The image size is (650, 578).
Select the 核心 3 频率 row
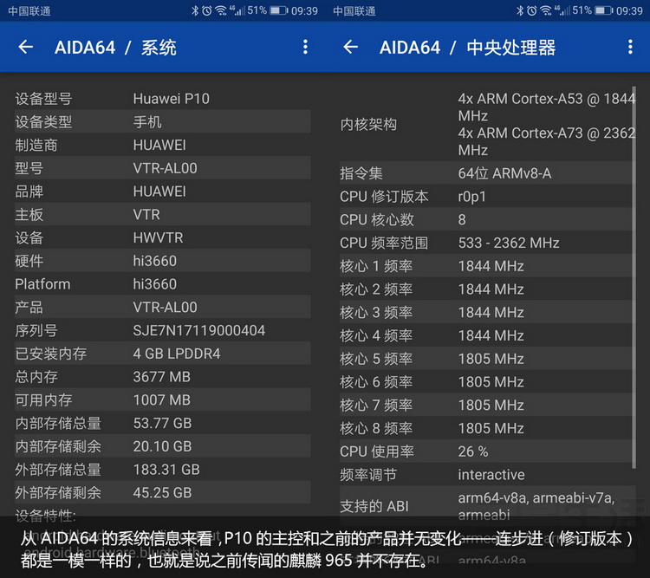coord(487,312)
